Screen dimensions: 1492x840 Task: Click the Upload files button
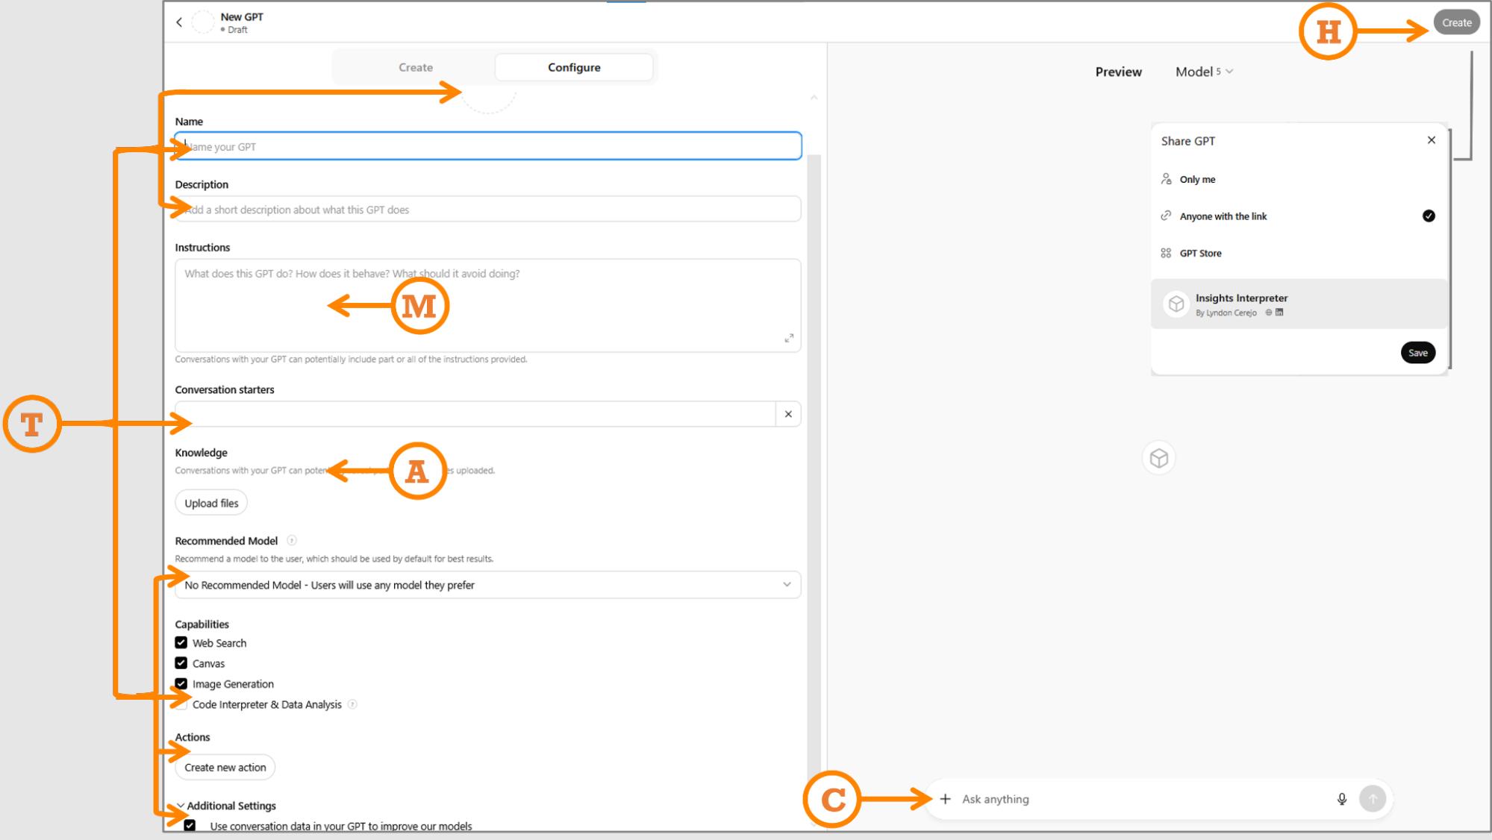[x=211, y=504]
